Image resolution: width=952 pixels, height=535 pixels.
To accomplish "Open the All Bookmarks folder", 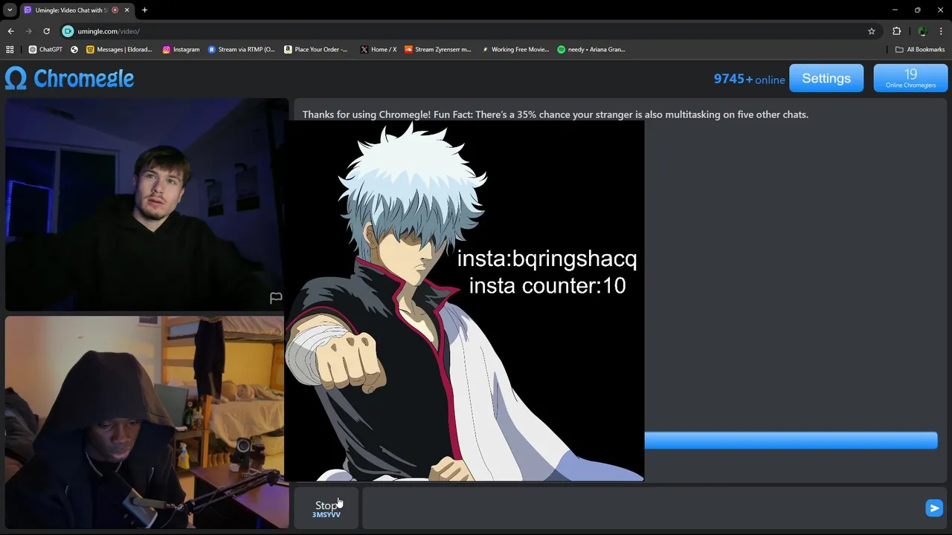I will pos(920,50).
